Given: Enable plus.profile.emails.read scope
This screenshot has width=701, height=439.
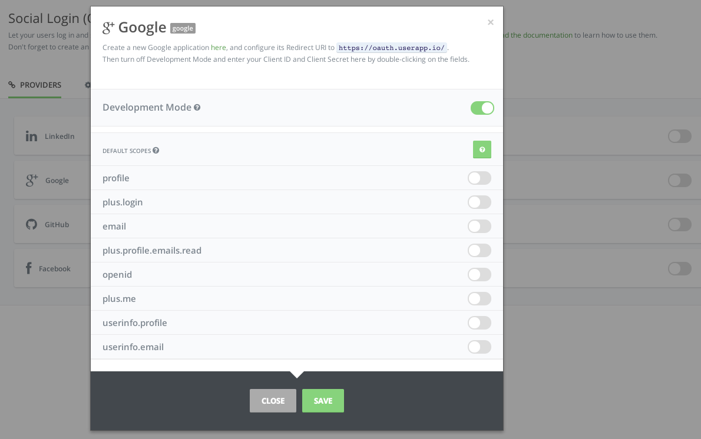Looking at the screenshot, I should click(x=480, y=251).
